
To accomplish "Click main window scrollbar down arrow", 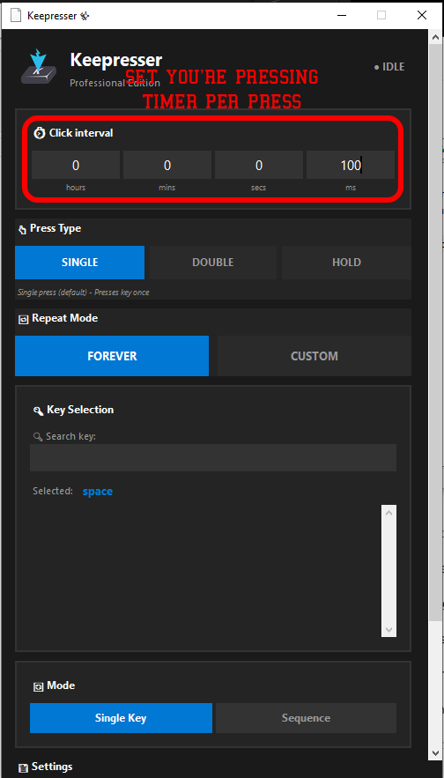I will 434,754.
